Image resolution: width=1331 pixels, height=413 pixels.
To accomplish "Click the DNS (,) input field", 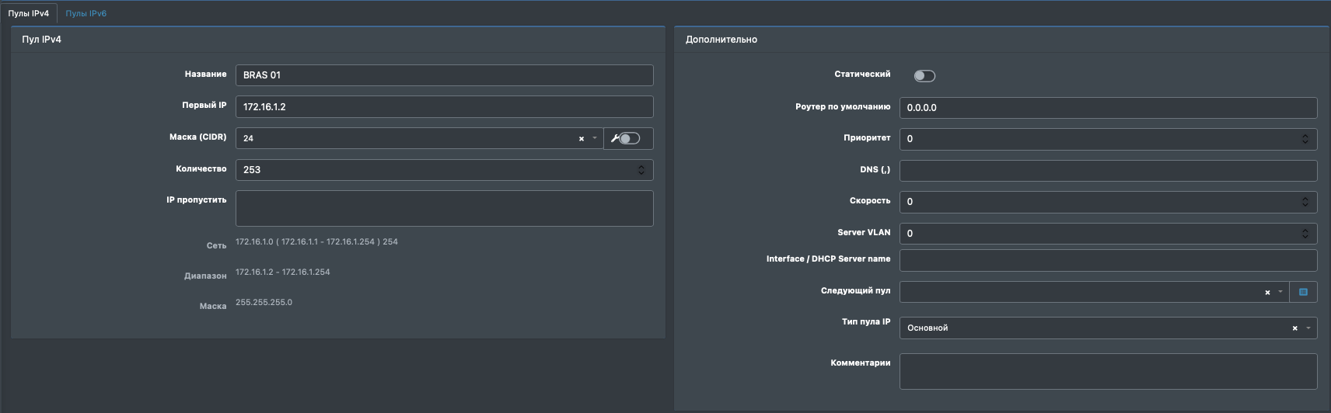I will point(1108,171).
